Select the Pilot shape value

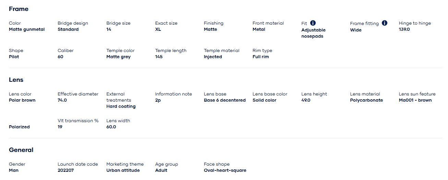pyautogui.click(x=14, y=57)
